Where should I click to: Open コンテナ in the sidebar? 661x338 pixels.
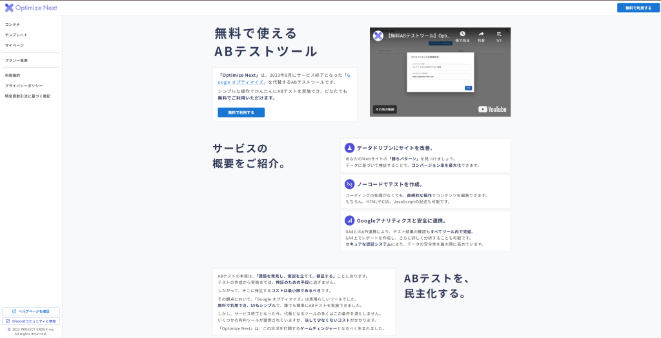tap(13, 25)
